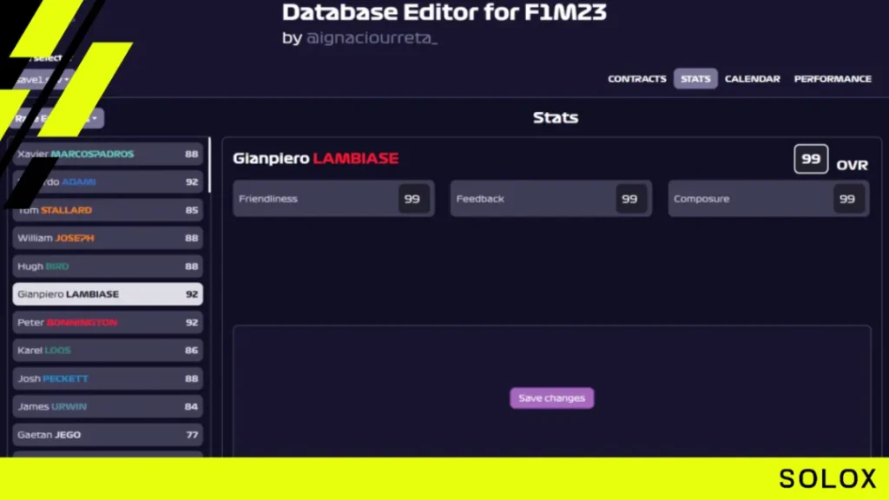Select Gaetan Jego in the list
This screenshot has width=889, height=500.
coord(108,435)
